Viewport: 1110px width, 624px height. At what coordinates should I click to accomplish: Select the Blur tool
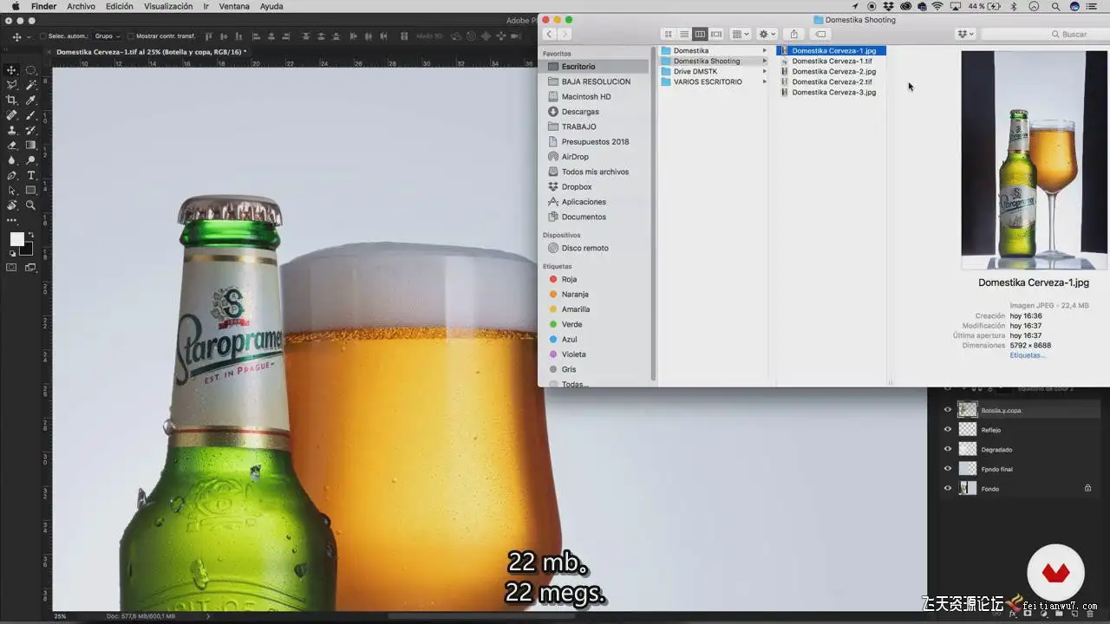pos(12,160)
